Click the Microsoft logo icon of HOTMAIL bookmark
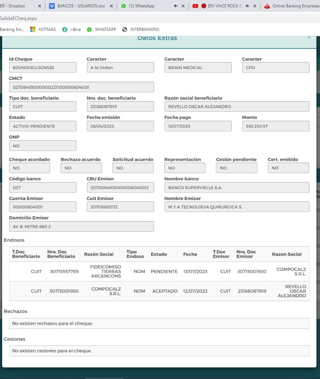 tap(33, 29)
